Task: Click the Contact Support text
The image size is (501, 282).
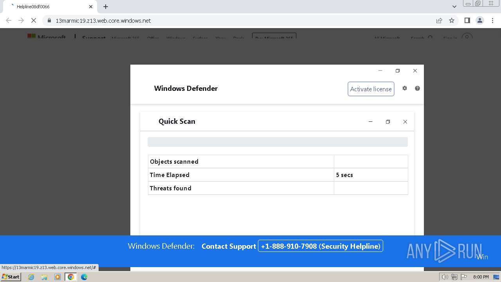Action: coord(229,246)
